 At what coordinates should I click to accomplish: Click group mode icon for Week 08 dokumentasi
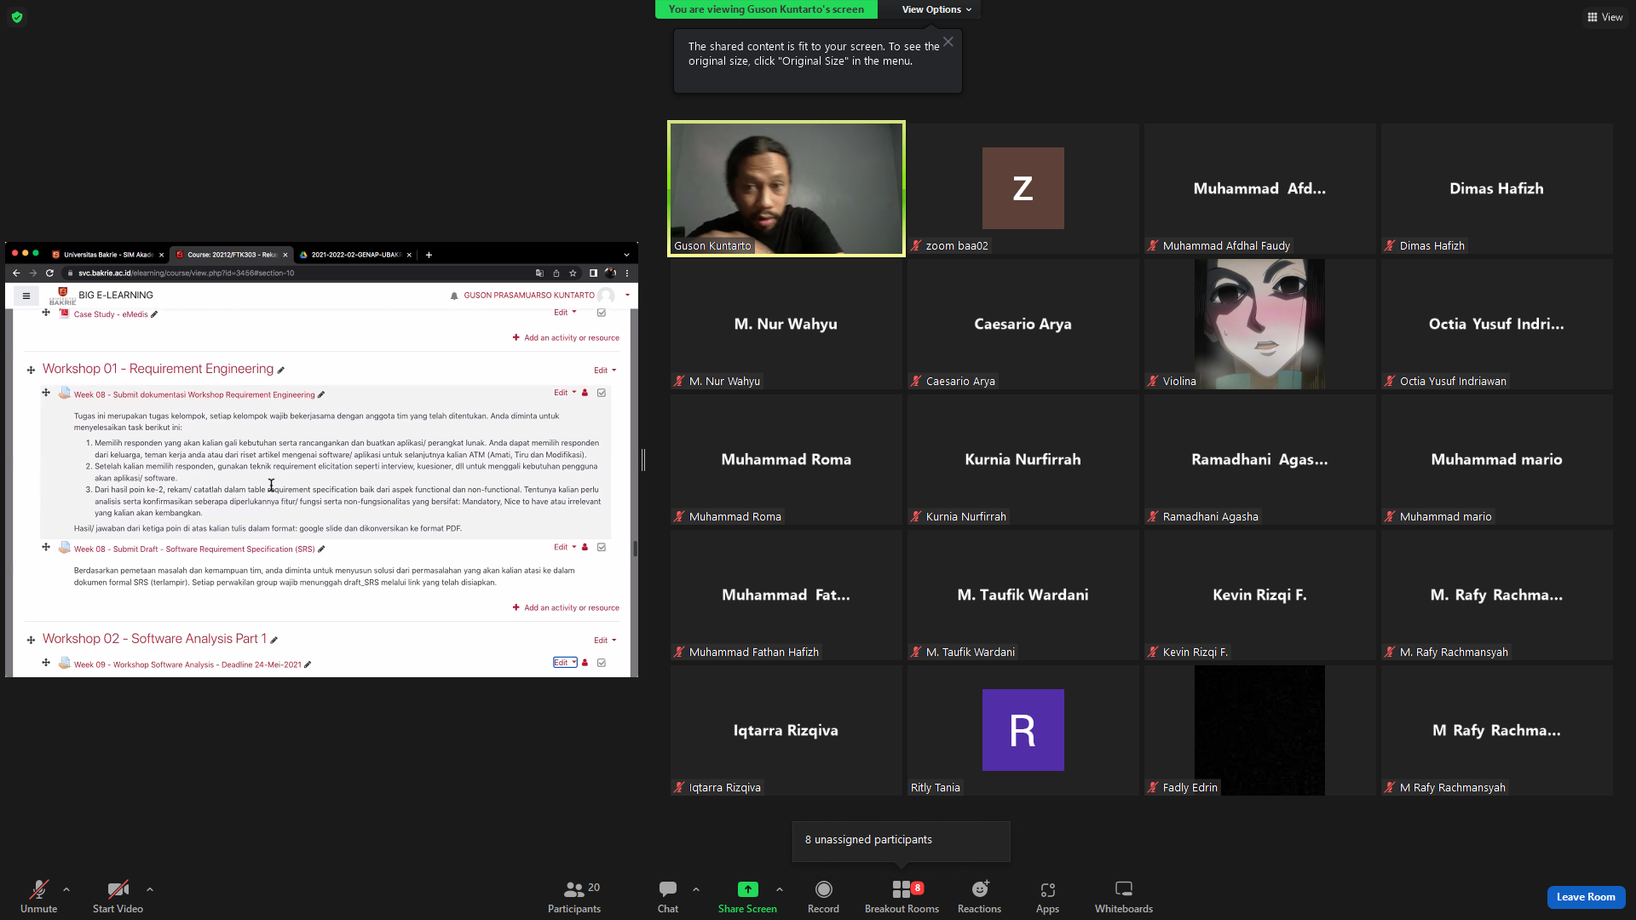(x=585, y=393)
